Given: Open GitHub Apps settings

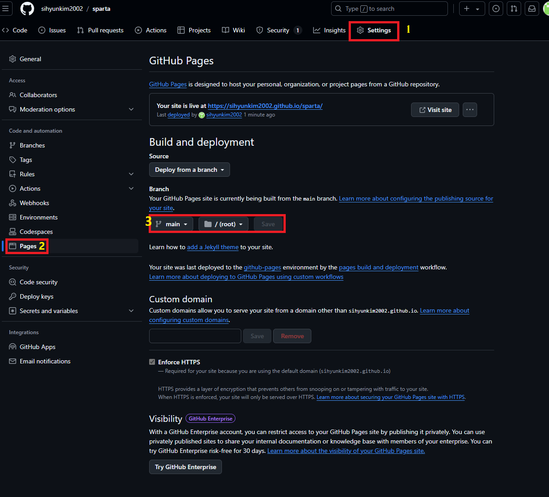Looking at the screenshot, I should point(72,347).
